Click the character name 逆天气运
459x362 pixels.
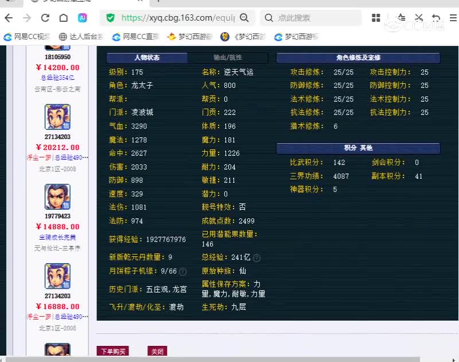click(239, 72)
